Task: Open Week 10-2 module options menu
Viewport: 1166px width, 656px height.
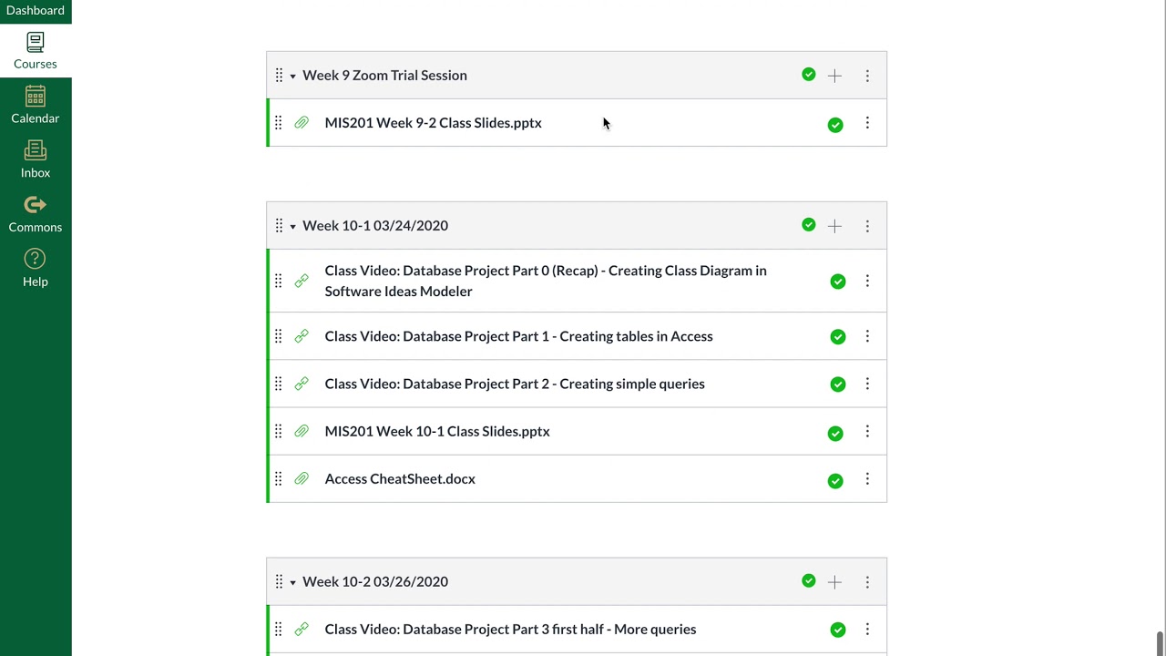Action: (867, 582)
